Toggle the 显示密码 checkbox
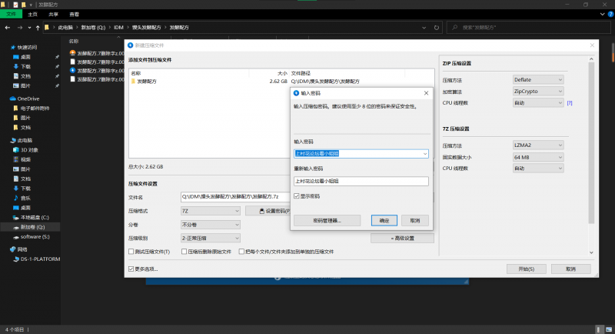615x334 pixels. (297, 196)
